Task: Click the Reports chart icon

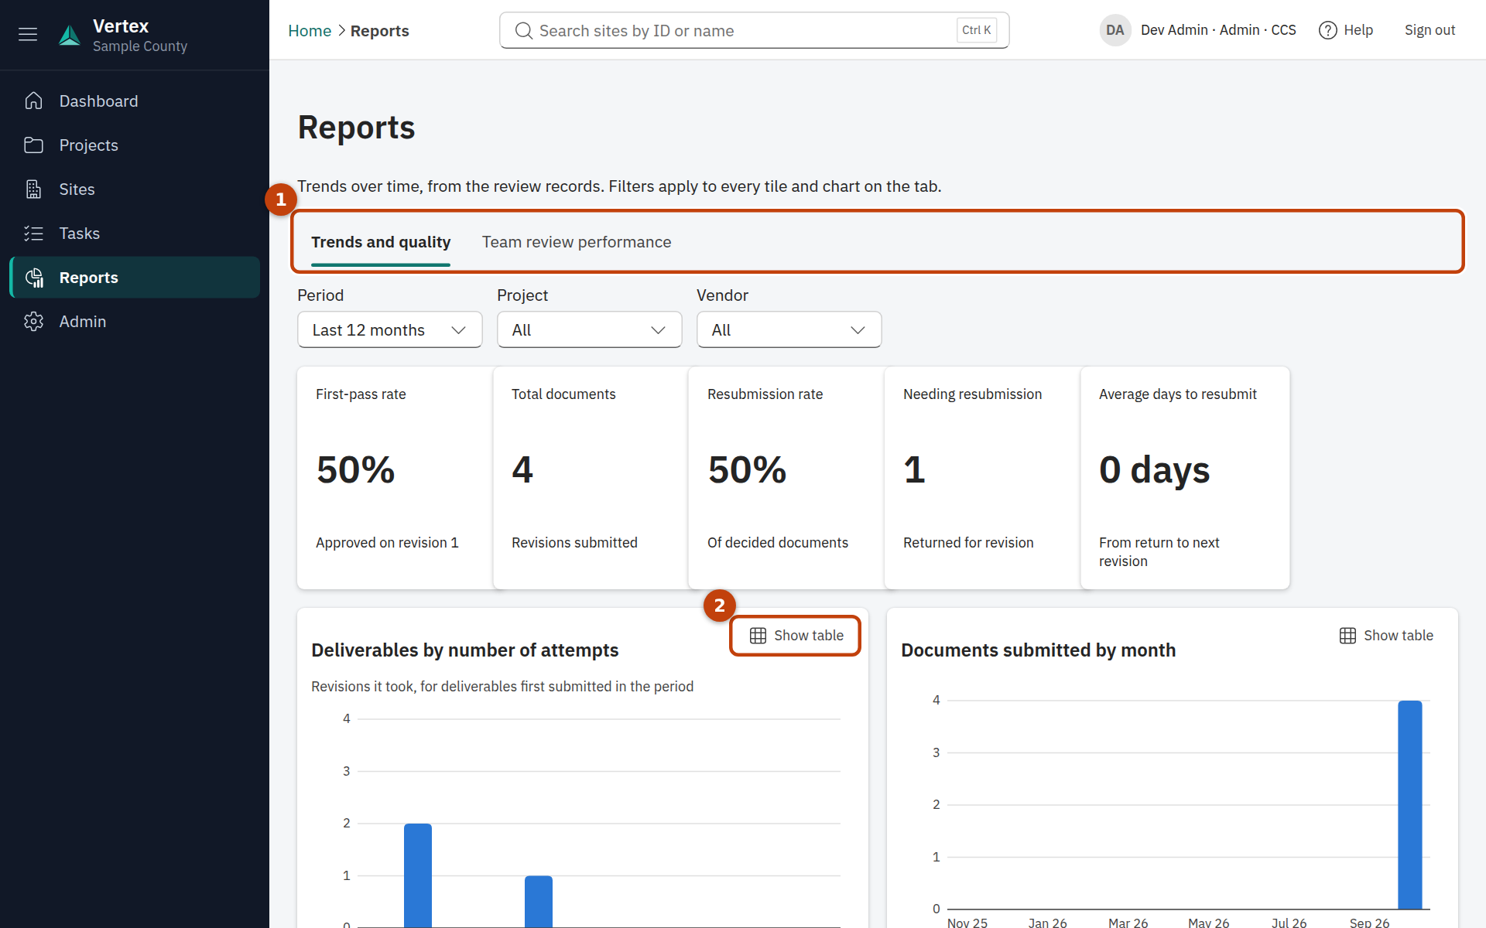Action: [x=34, y=278]
